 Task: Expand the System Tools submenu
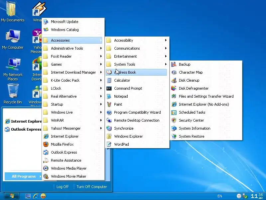pyautogui.click(x=137, y=64)
